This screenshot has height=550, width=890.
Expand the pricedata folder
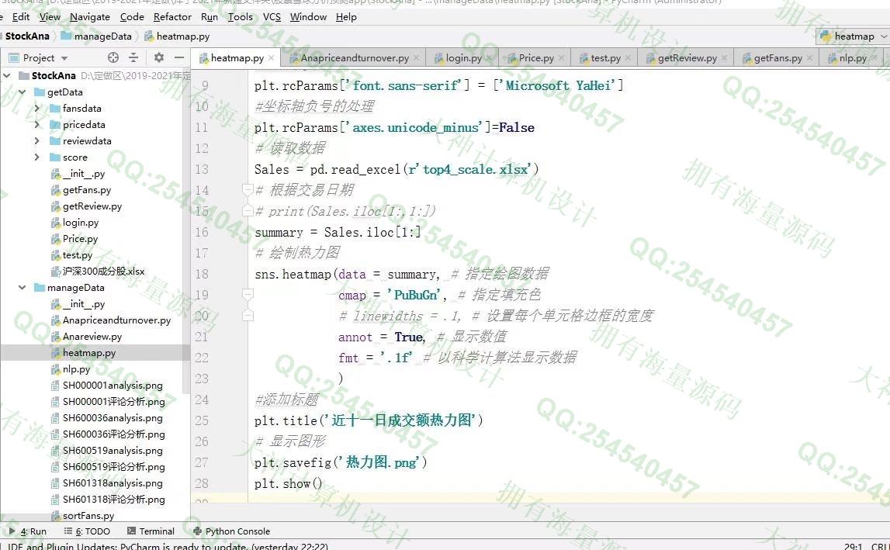37,125
